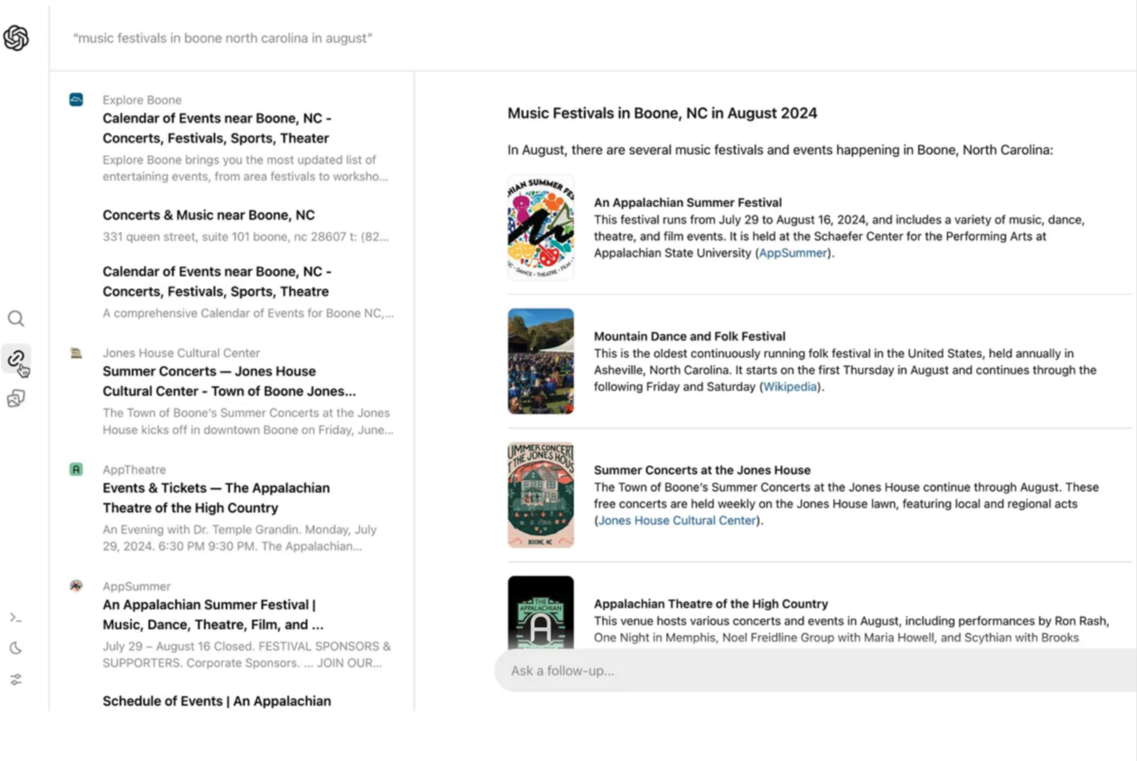The height and width of the screenshot is (761, 1137).
Task: Click the snippet "A comprehensive Calendar of Events for Boone"
Action: point(248,313)
